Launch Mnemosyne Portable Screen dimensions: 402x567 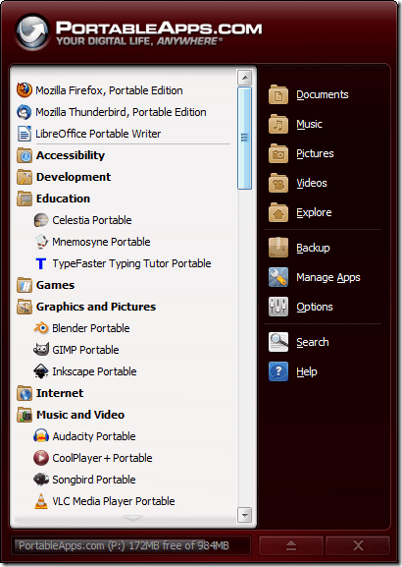pos(101,242)
